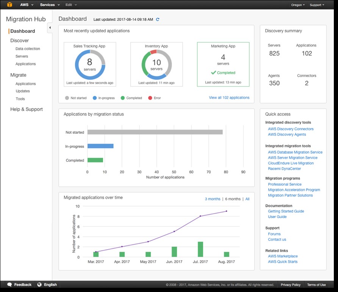
Task: Open the Oregon region dropdown
Action: coord(298,5)
